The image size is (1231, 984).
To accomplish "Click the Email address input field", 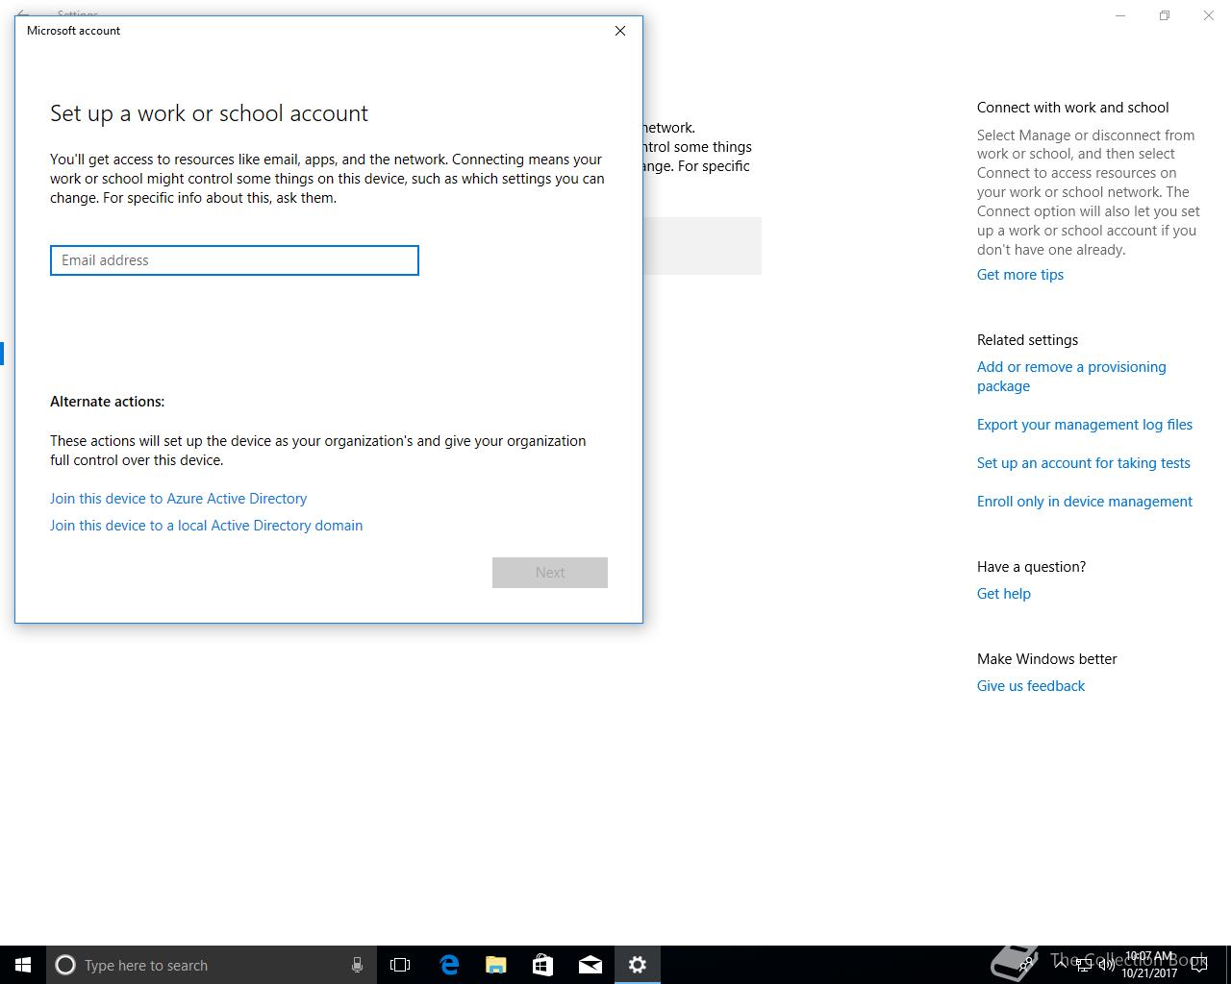I will 235,260.
